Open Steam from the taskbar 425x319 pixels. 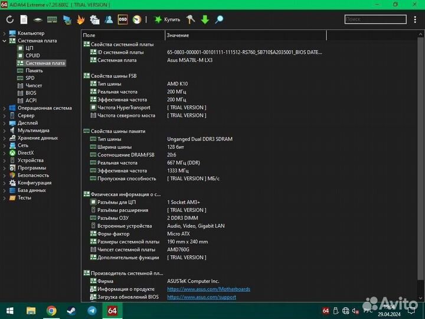point(71,311)
